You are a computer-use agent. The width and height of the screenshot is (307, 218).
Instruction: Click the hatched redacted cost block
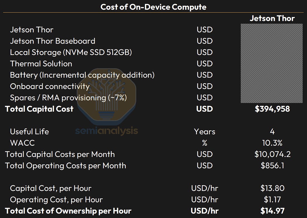(x=272, y=63)
